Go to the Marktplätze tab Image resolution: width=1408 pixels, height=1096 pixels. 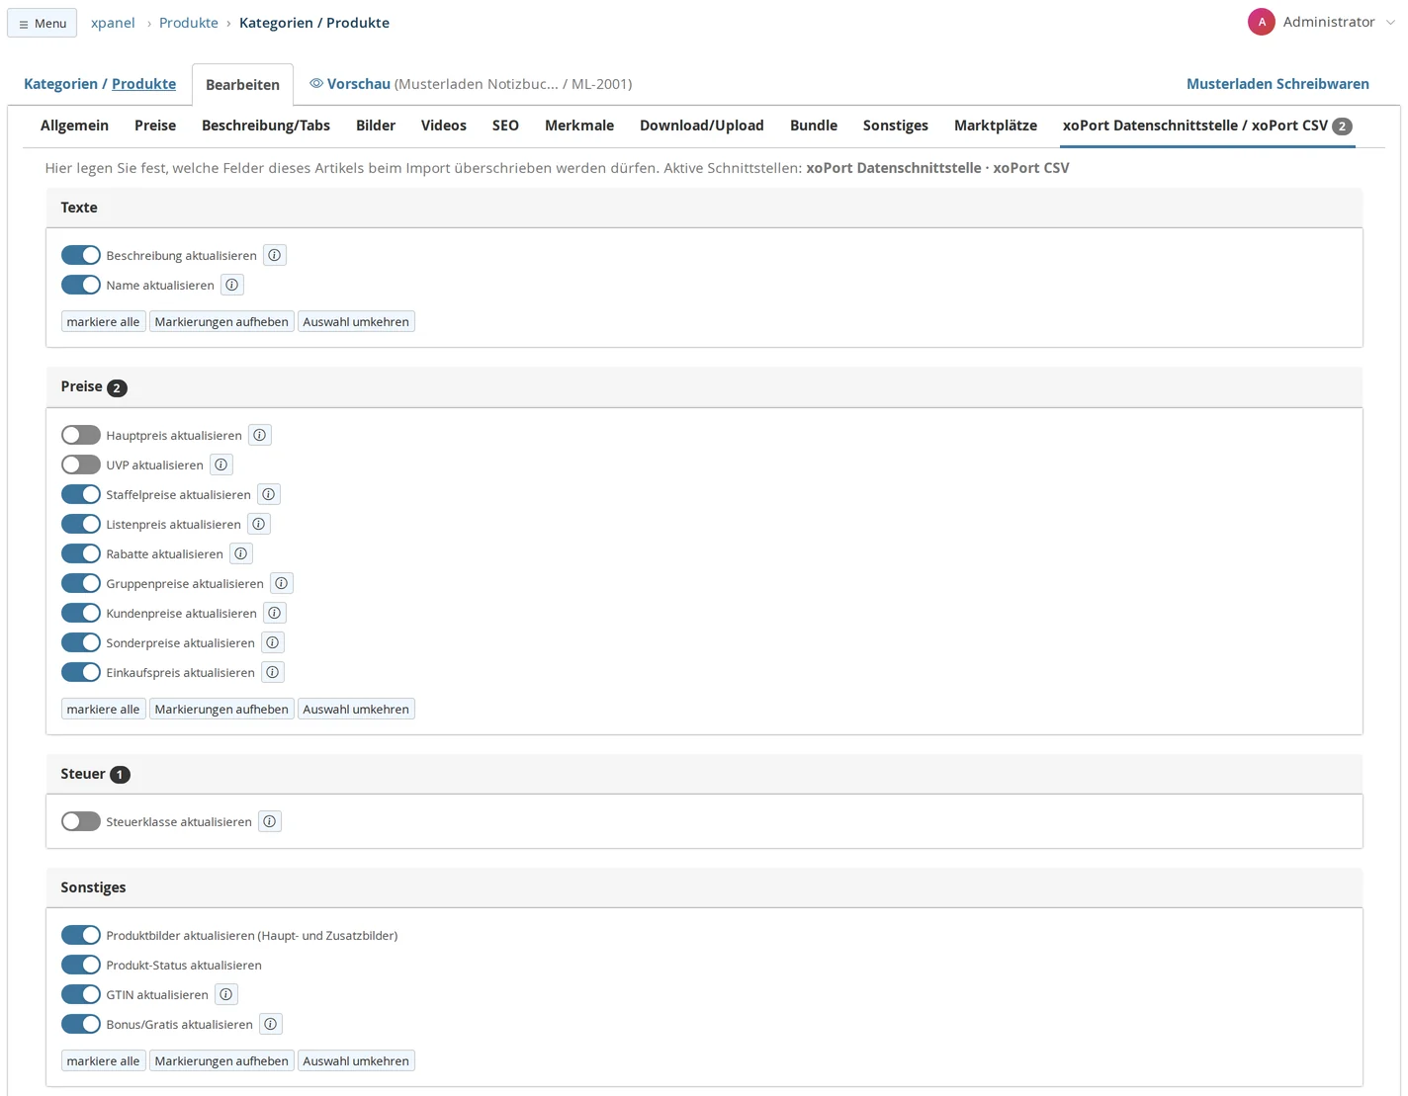pyautogui.click(x=996, y=126)
